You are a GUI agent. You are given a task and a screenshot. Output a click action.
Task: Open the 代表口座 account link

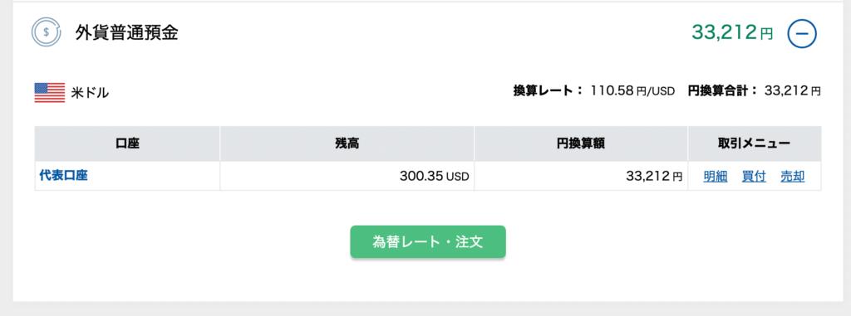[x=63, y=176]
